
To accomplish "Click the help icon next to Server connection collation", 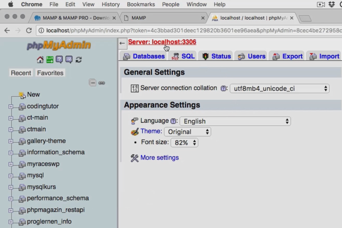I will point(224,88).
